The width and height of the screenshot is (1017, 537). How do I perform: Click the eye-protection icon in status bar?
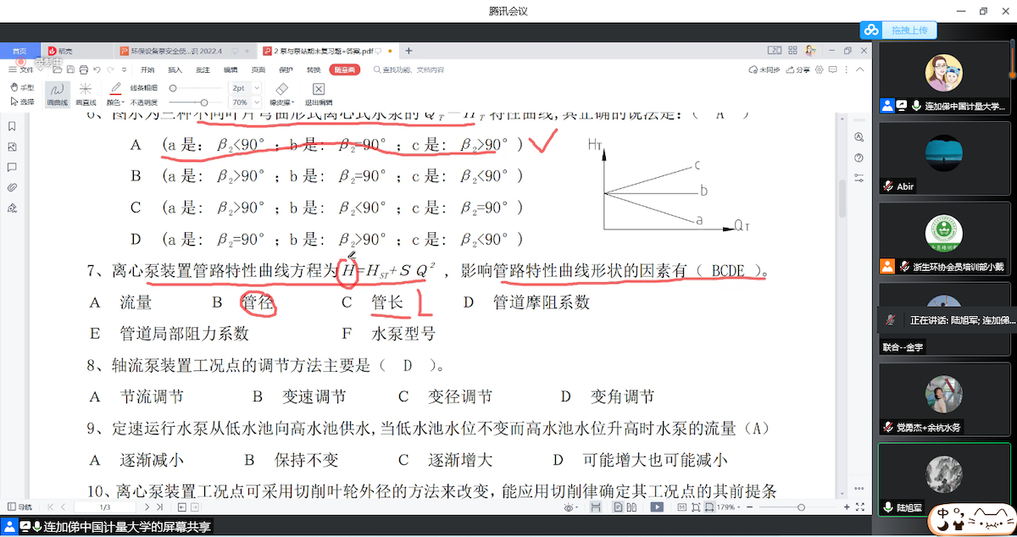[570, 507]
